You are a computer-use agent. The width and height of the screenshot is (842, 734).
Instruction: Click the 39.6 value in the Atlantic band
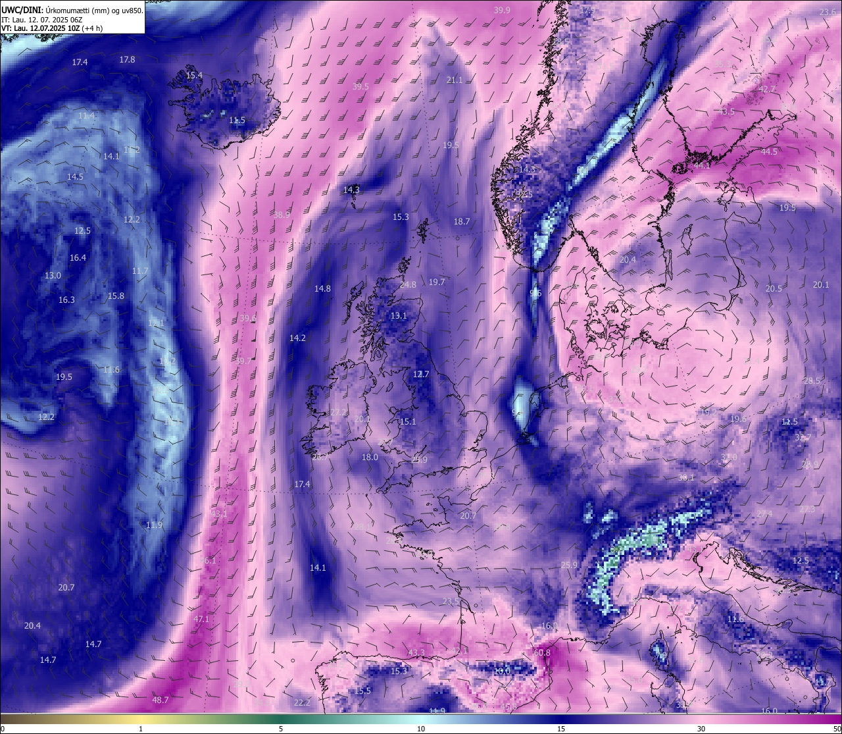coord(248,318)
